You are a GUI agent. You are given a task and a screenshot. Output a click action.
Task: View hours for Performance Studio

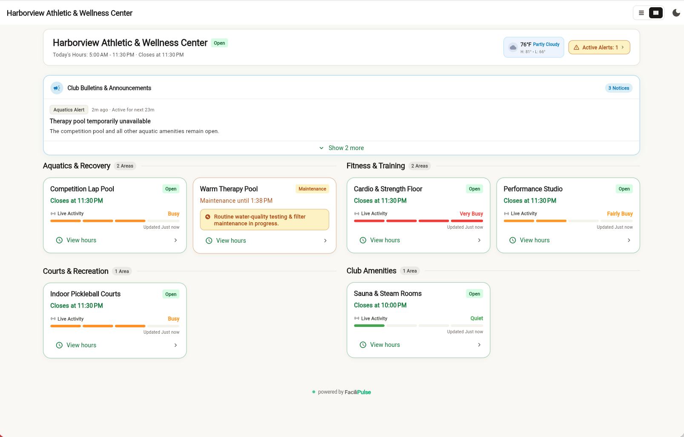click(x=568, y=240)
